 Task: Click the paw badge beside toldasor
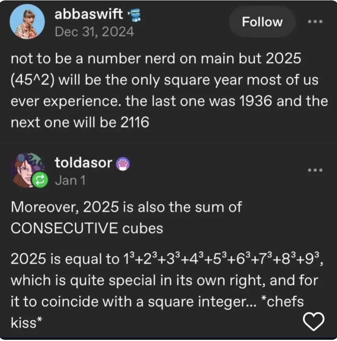click(123, 163)
